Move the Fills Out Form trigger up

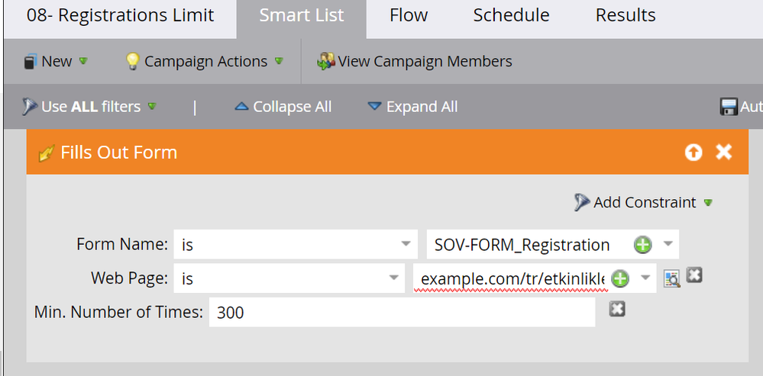[693, 153]
